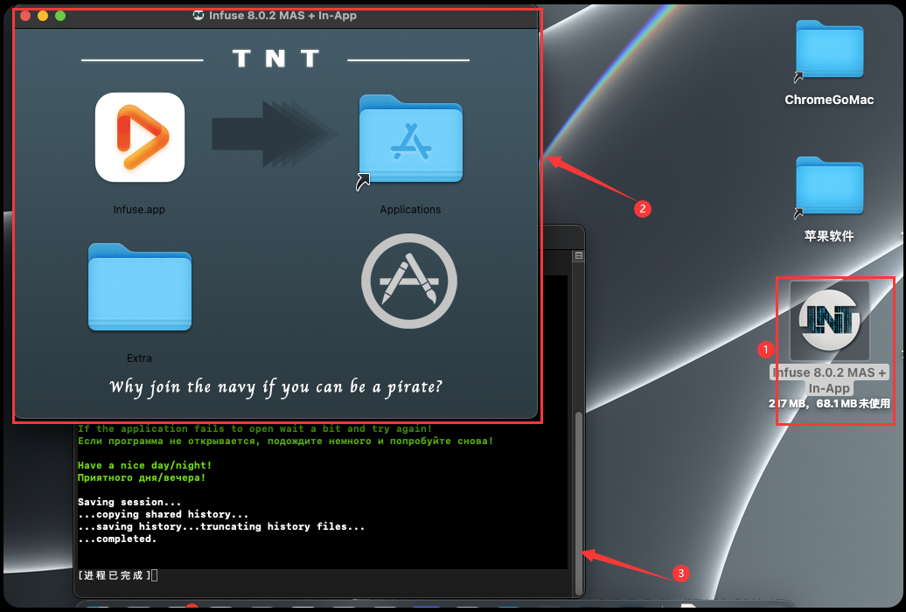This screenshot has width=906, height=612.
Task: Click the '[进程已完成]' terminal line
Action: coord(115,575)
